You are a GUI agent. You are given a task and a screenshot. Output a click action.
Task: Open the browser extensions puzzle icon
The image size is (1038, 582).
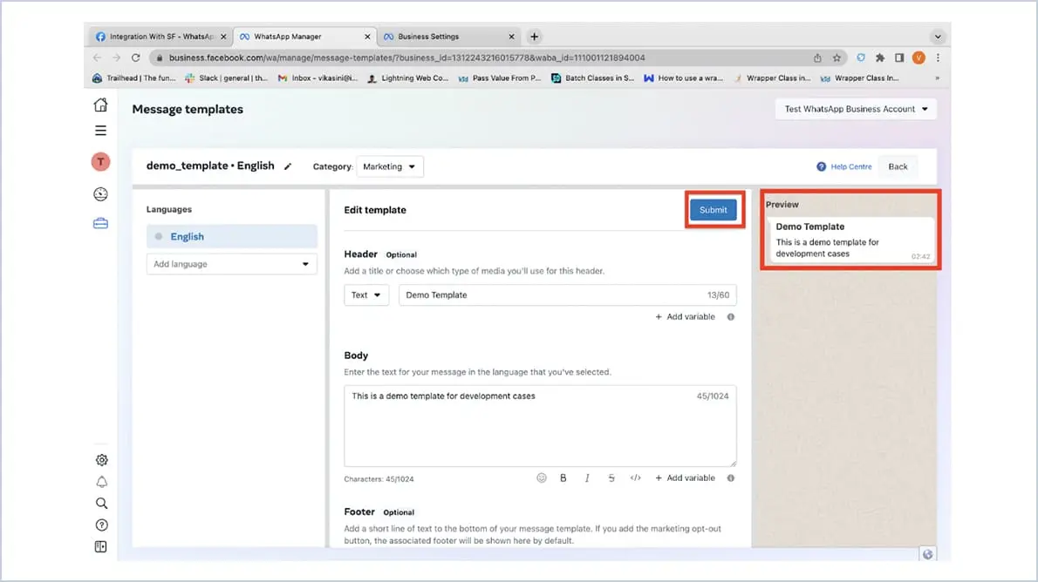click(x=880, y=58)
